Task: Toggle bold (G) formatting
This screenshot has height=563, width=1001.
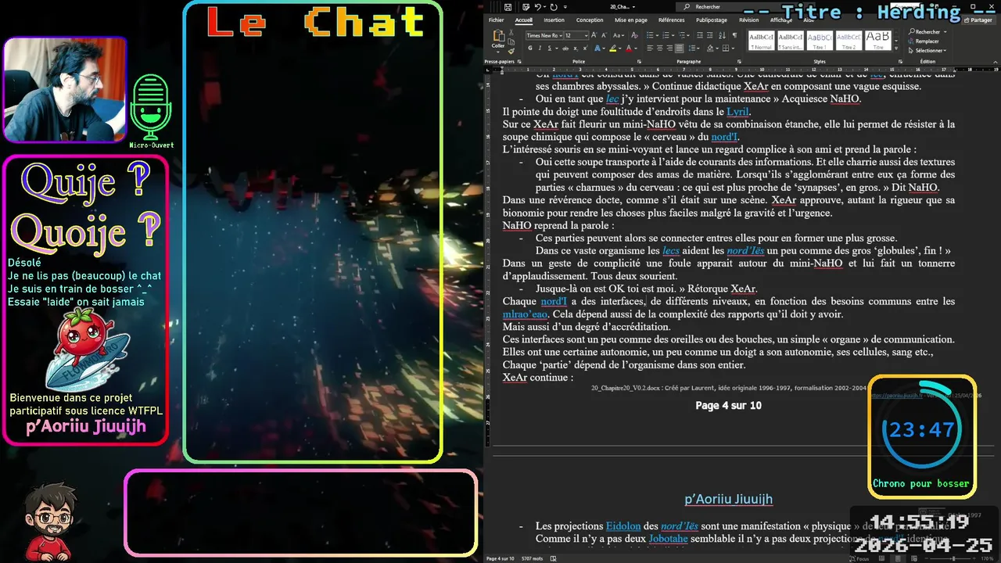Action: [x=530, y=48]
